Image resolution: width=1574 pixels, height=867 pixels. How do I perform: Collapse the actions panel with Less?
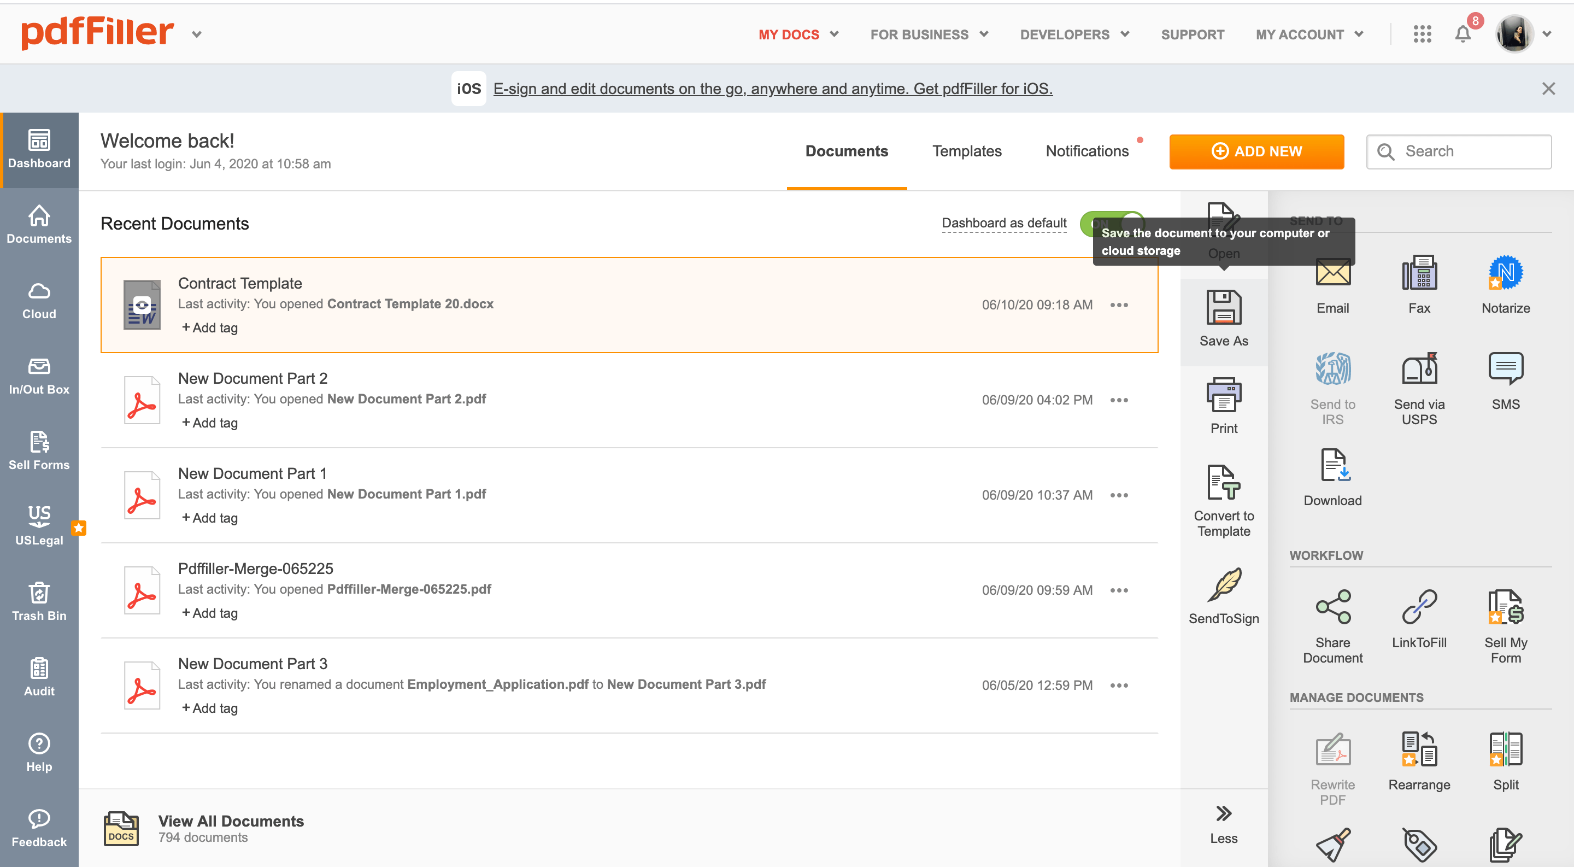coord(1223,824)
